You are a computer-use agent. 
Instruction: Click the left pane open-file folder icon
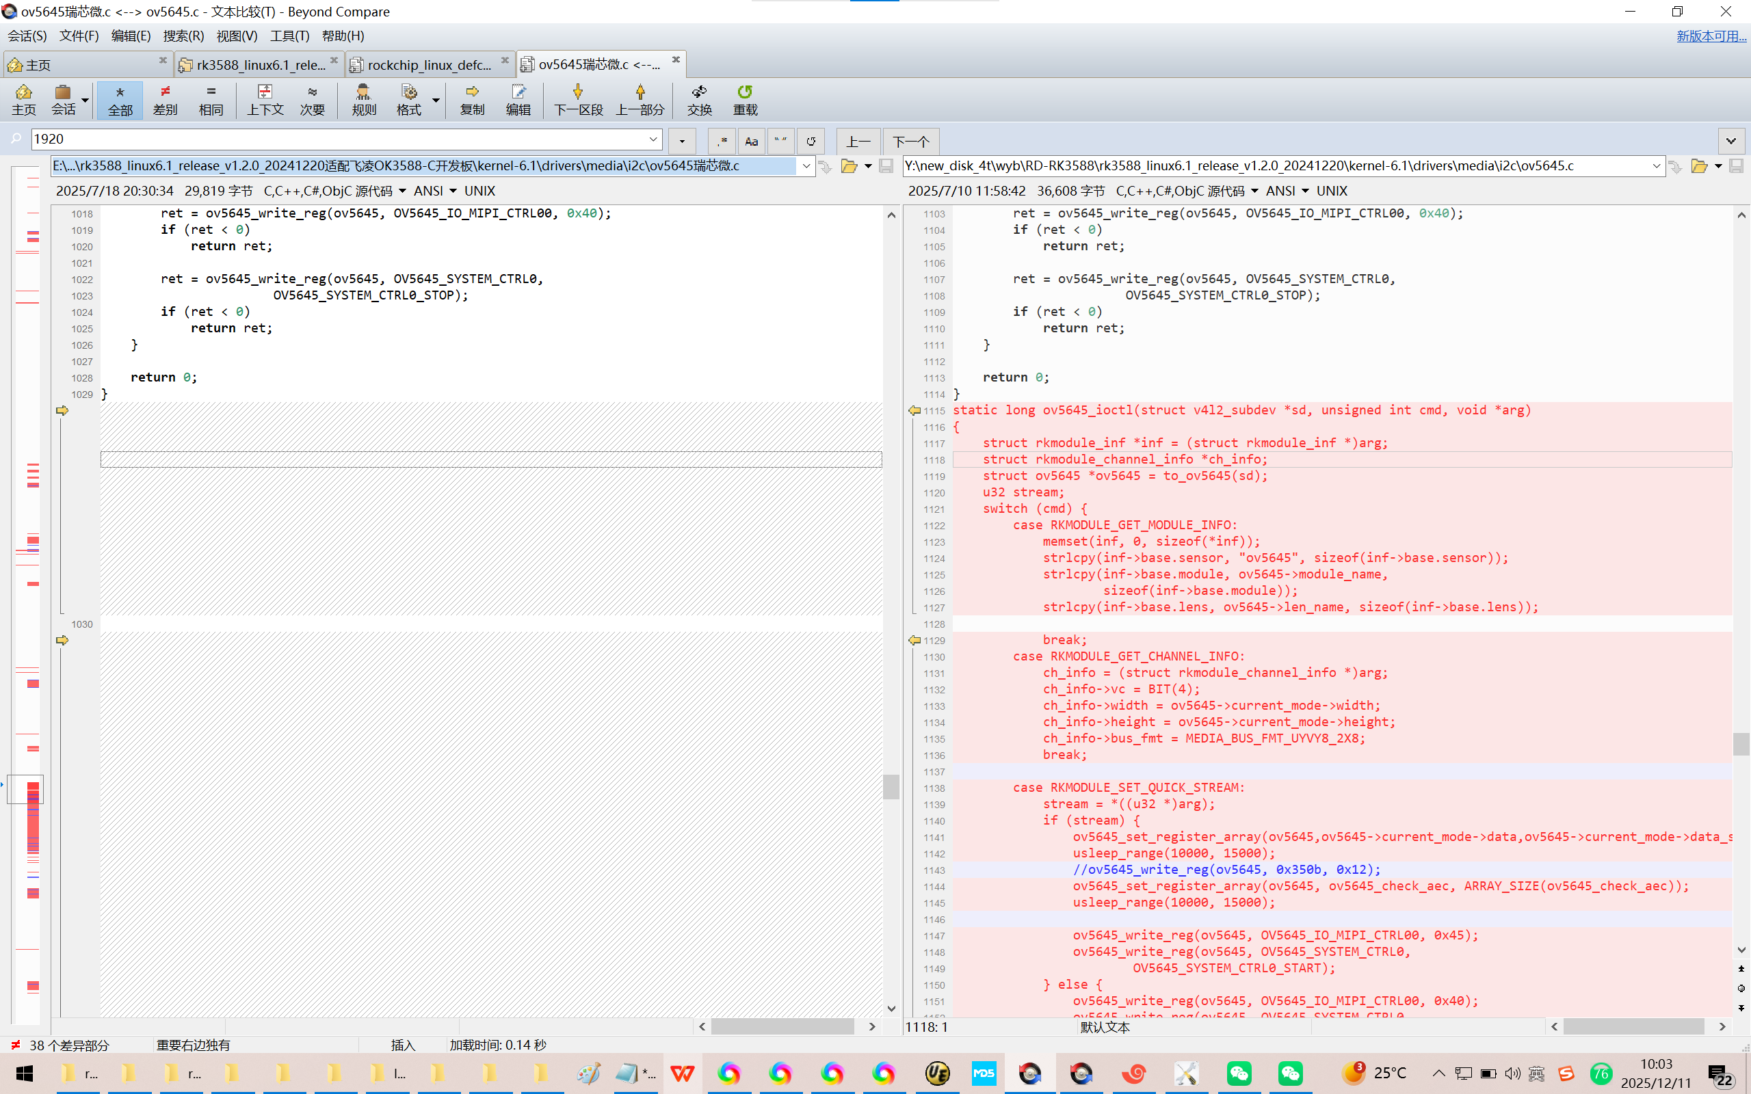point(849,166)
